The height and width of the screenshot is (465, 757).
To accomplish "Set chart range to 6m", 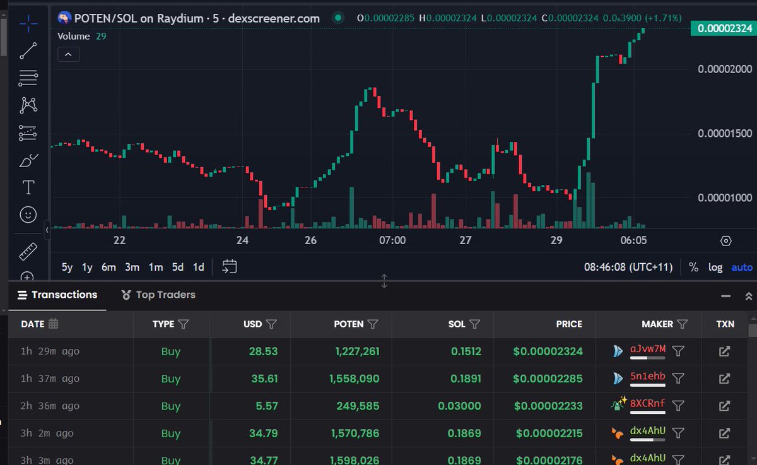I will pos(109,267).
